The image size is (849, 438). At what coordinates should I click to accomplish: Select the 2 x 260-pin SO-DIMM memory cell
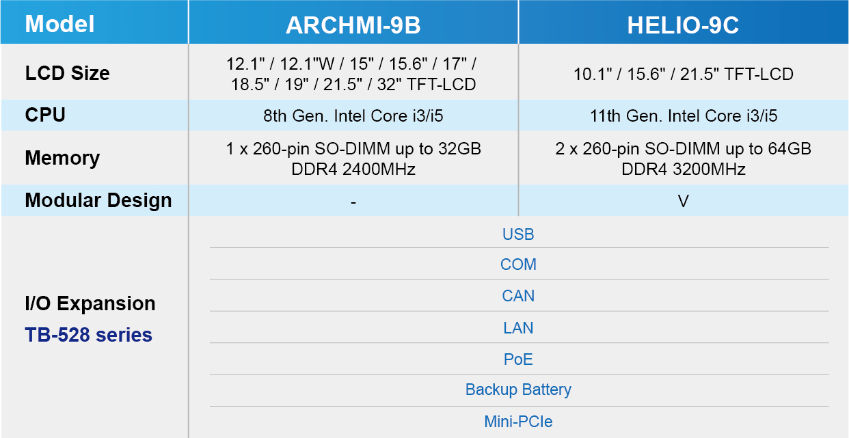[x=684, y=159]
